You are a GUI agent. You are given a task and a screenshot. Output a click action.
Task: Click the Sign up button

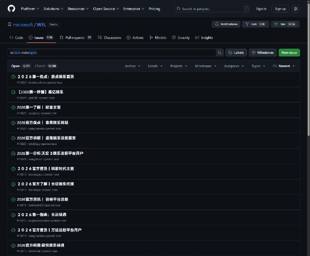tap(280, 9)
